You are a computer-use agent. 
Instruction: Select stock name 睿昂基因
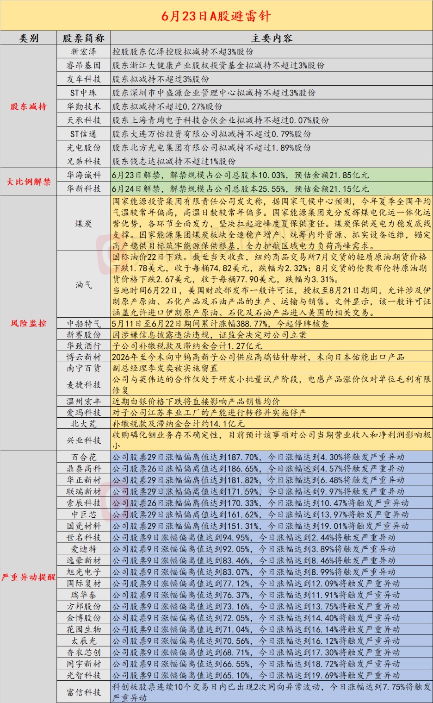[84, 65]
